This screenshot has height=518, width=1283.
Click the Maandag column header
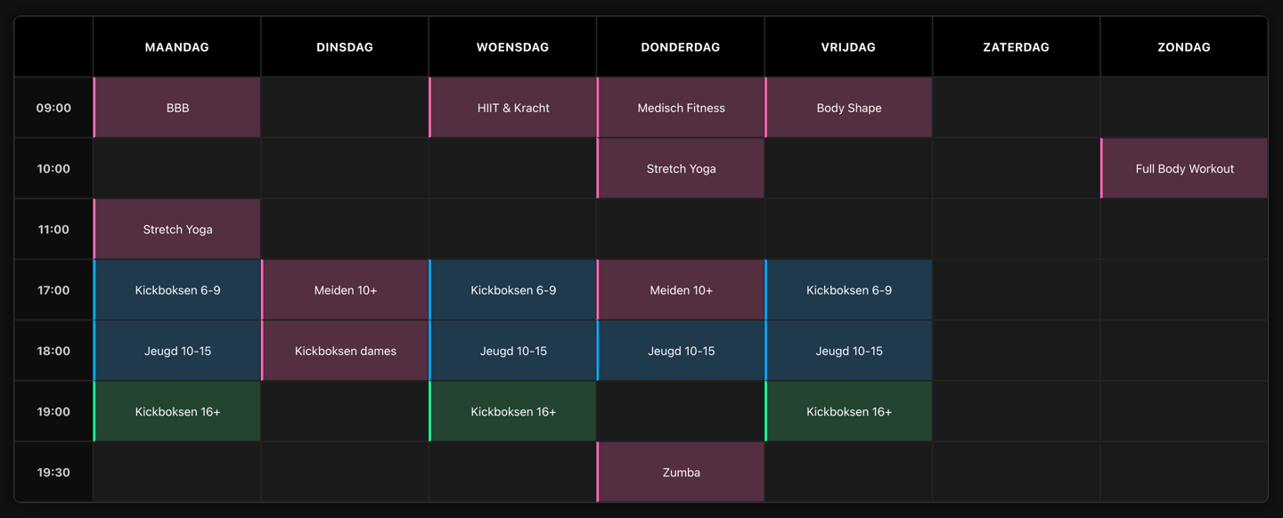click(177, 47)
